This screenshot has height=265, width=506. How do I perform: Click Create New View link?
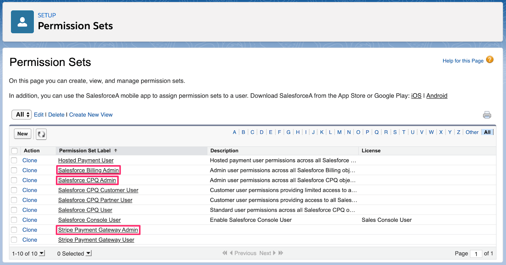click(x=91, y=115)
